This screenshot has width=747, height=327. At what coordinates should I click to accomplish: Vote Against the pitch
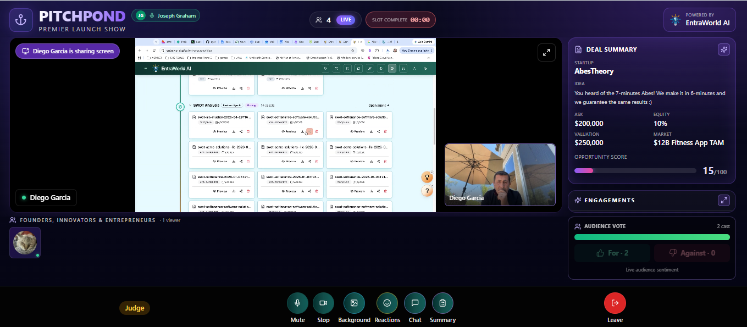[692, 253]
